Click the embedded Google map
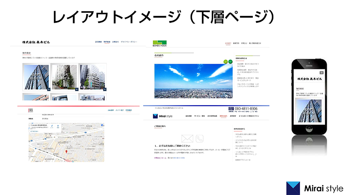 (66, 142)
